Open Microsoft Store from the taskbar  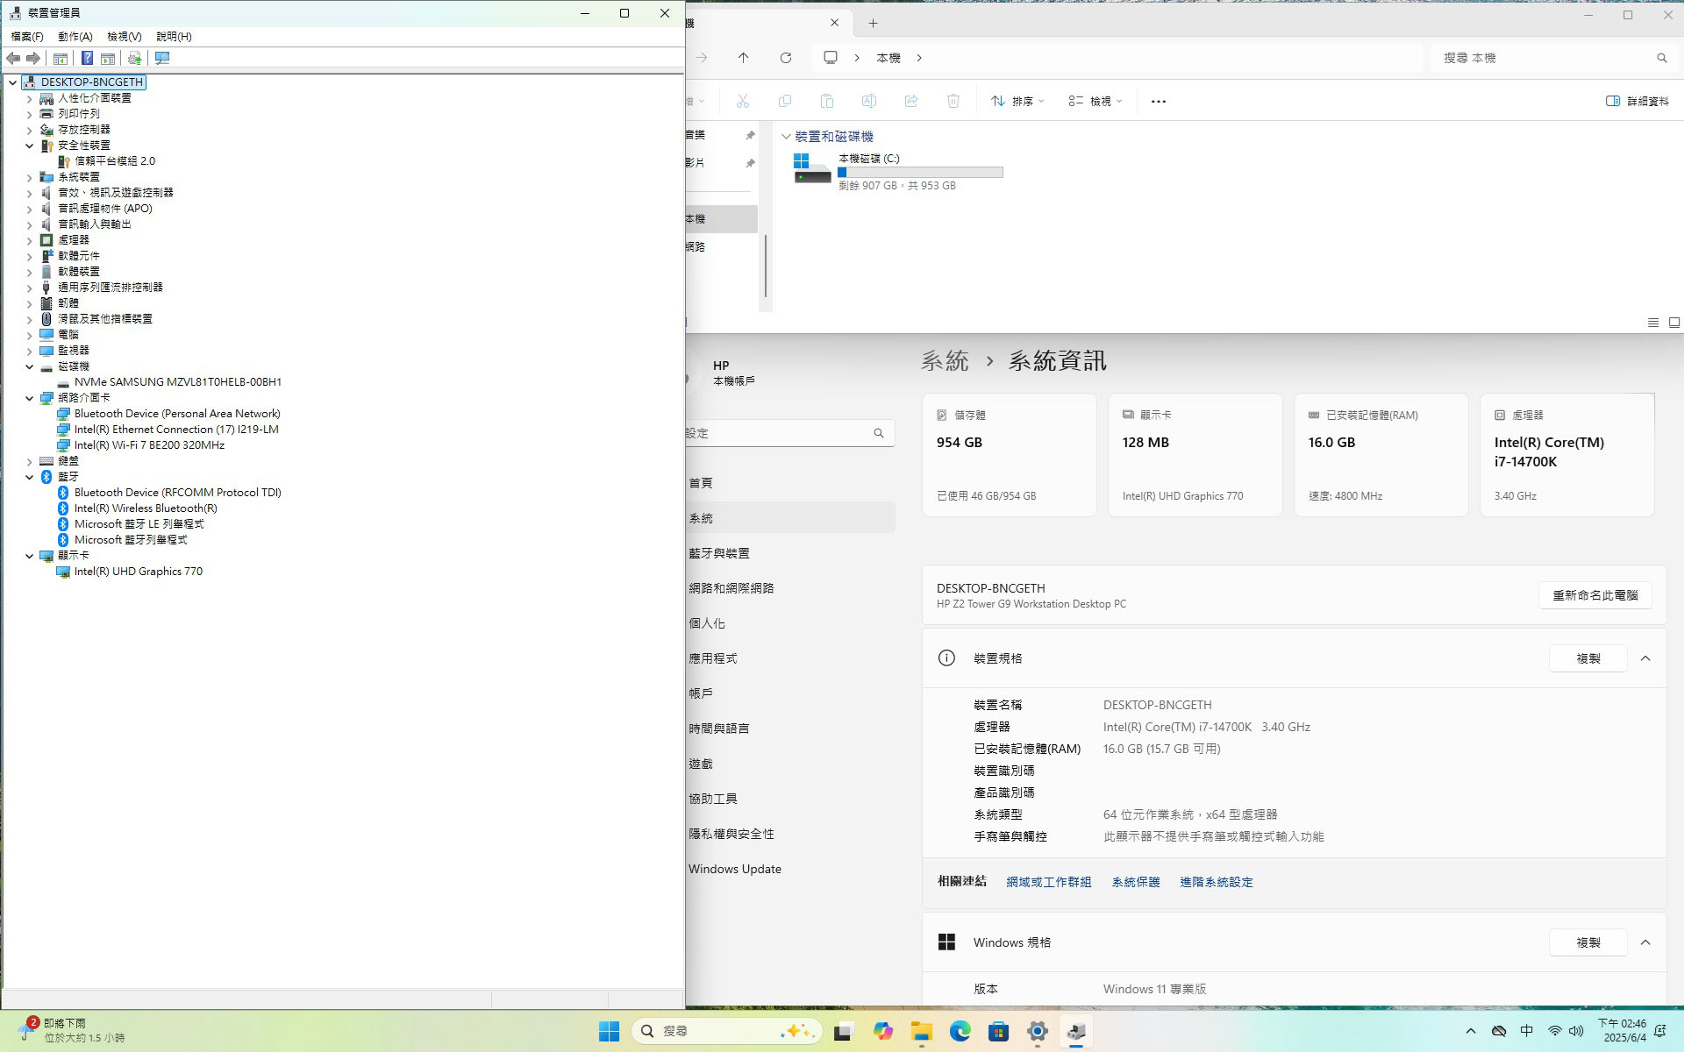pos(999,1031)
